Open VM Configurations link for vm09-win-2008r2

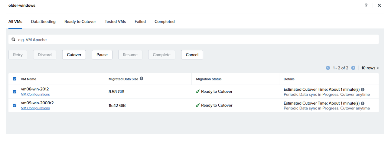point(35,108)
